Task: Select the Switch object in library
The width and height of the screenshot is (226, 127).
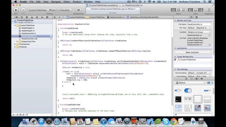Action: (188, 91)
